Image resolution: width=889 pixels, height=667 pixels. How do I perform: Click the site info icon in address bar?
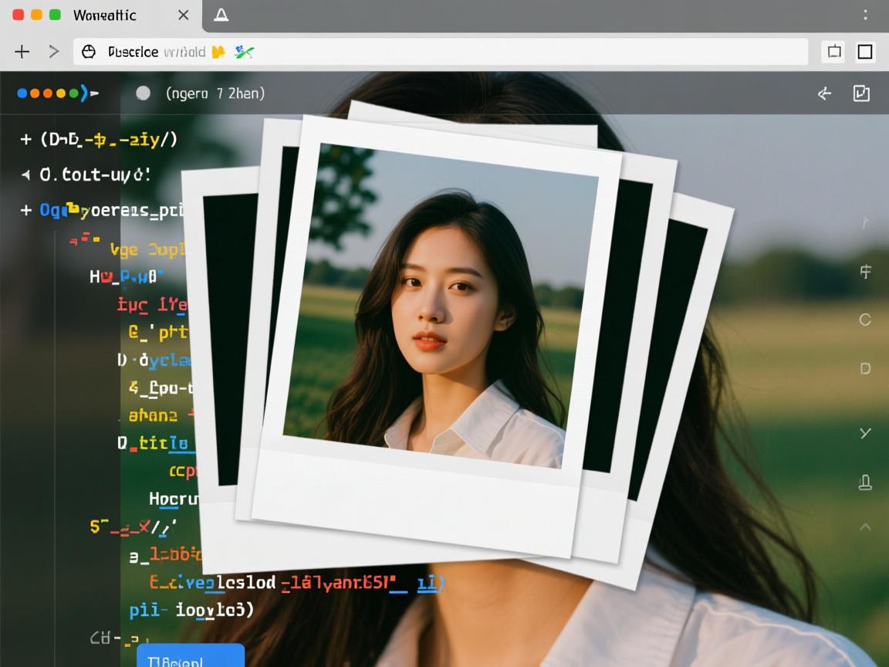click(90, 52)
